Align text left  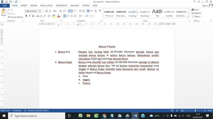pyautogui.click(x=65, y=16)
